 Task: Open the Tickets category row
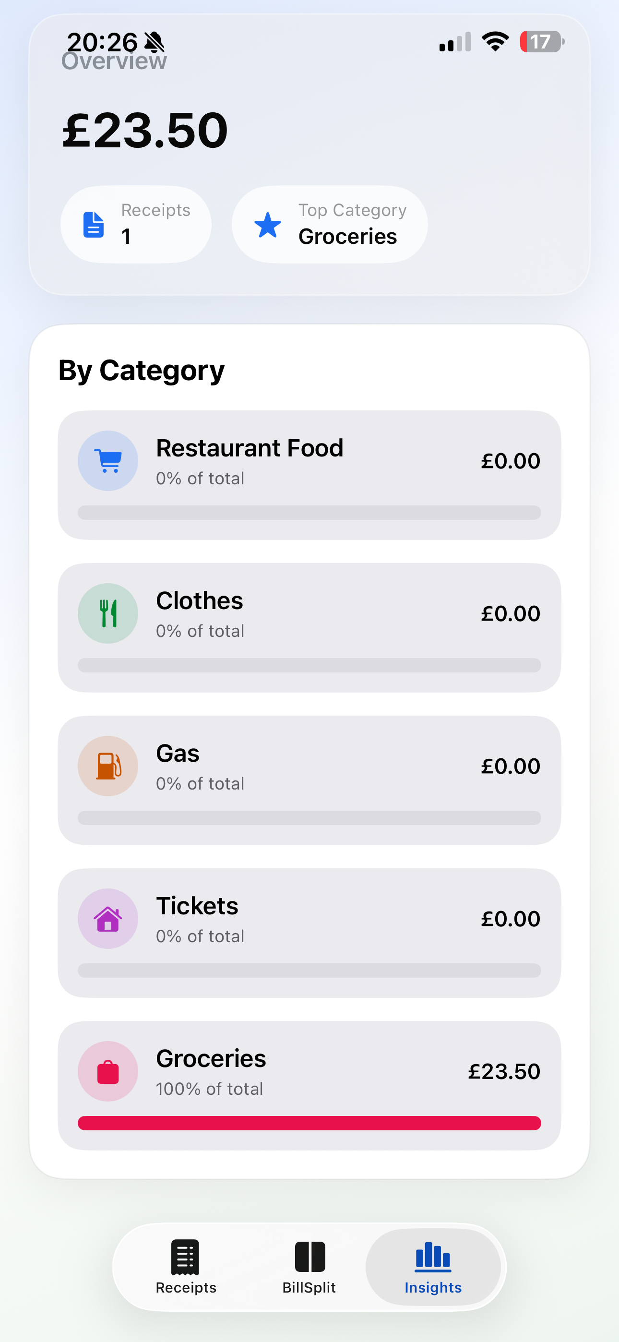309,933
